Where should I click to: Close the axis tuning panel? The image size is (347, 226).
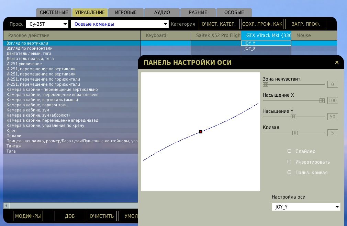(337, 62)
